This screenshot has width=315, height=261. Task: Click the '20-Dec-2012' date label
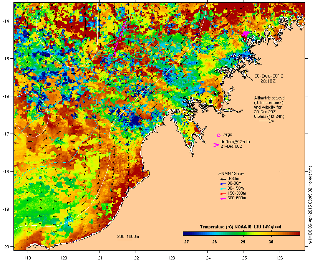pyautogui.click(x=269, y=76)
